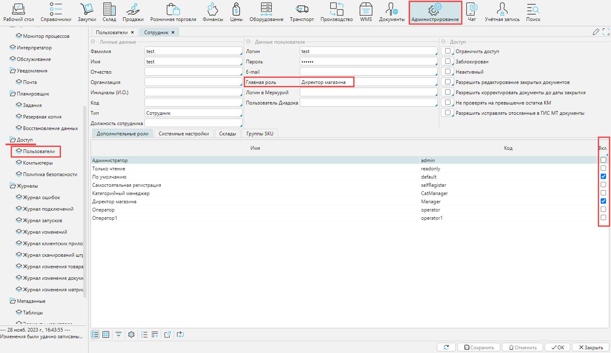This screenshot has width=611, height=353.
Task: Collapse the Личные данные section
Action: (x=93, y=42)
